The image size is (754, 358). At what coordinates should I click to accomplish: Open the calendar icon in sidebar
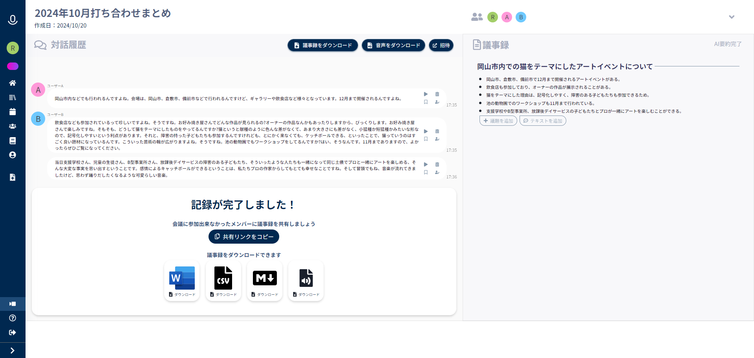point(13,112)
